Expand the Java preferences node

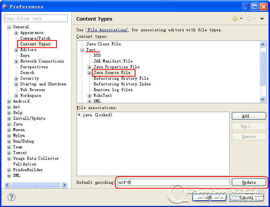(9, 124)
